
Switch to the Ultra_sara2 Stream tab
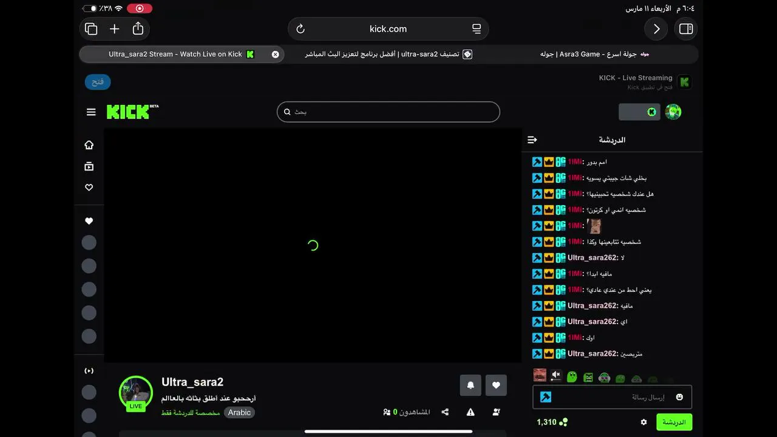[x=182, y=54]
